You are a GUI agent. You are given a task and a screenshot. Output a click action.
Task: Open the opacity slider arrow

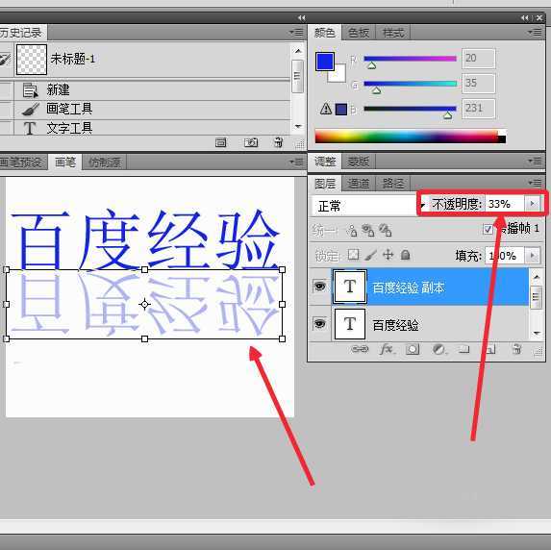tap(533, 204)
